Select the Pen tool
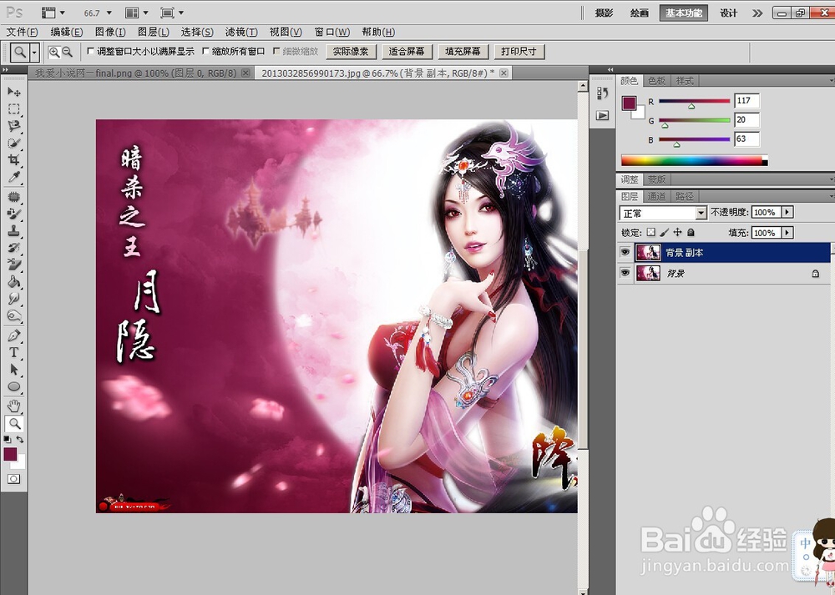 (x=14, y=335)
